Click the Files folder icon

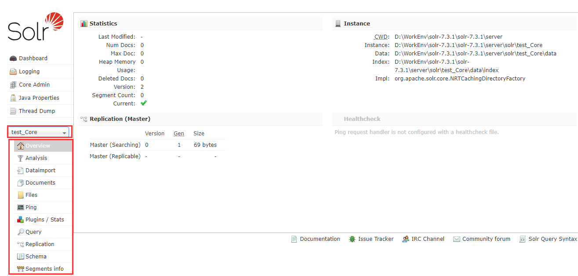[21, 195]
